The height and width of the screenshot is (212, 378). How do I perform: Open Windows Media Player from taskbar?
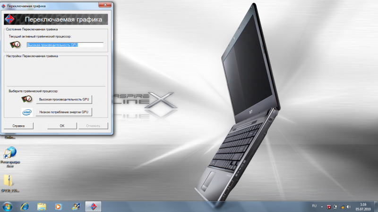(58, 207)
